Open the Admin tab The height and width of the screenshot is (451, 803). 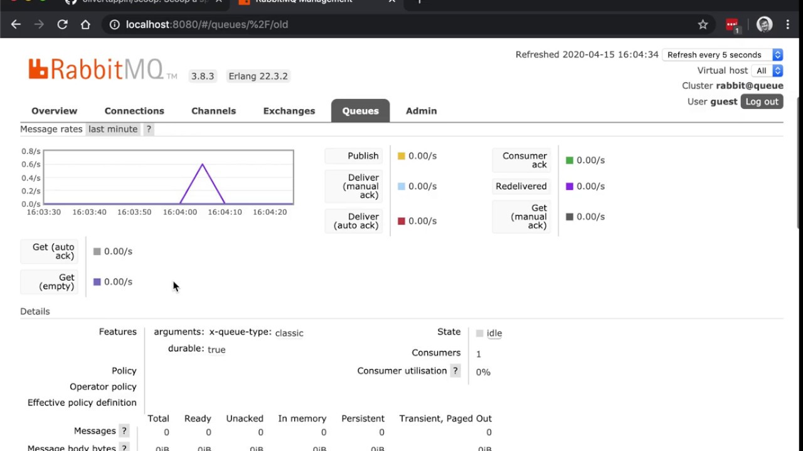[x=422, y=111]
